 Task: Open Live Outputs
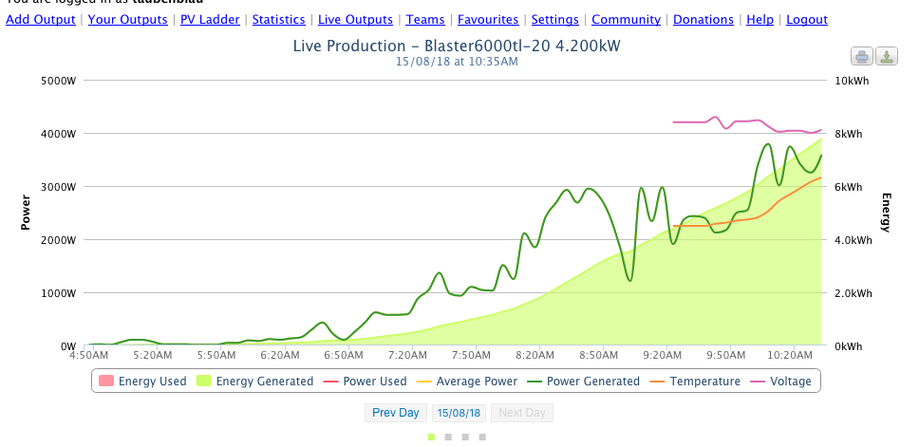[355, 19]
